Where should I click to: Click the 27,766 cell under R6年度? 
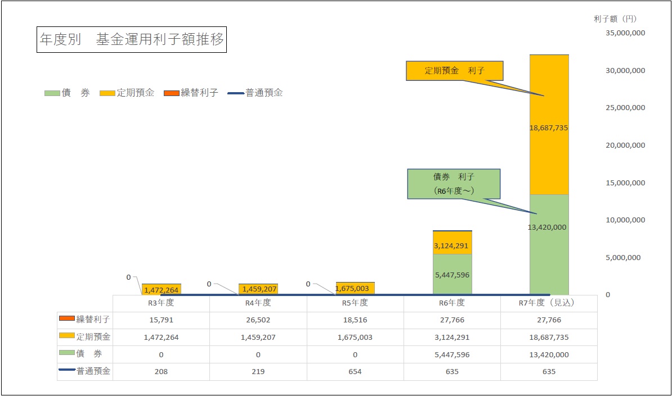click(x=452, y=320)
